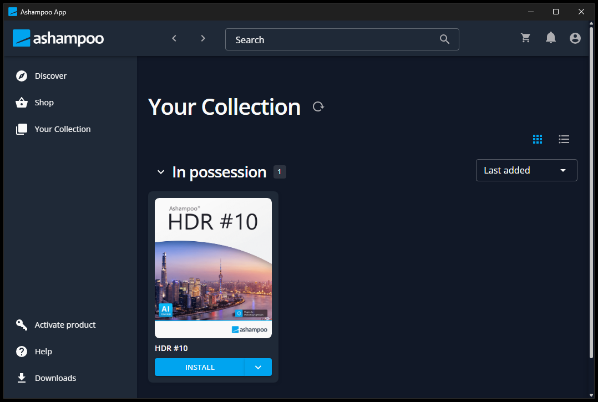Open Activate product from sidebar
This screenshot has height=402, width=598.
click(x=55, y=325)
